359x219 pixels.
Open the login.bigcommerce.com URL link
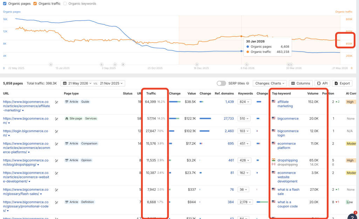pyautogui.click(x=25, y=133)
